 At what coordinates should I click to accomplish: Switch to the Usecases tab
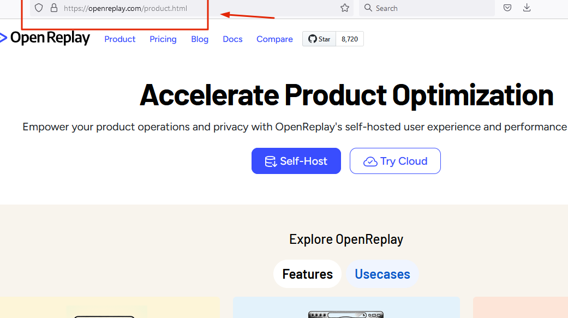point(382,274)
